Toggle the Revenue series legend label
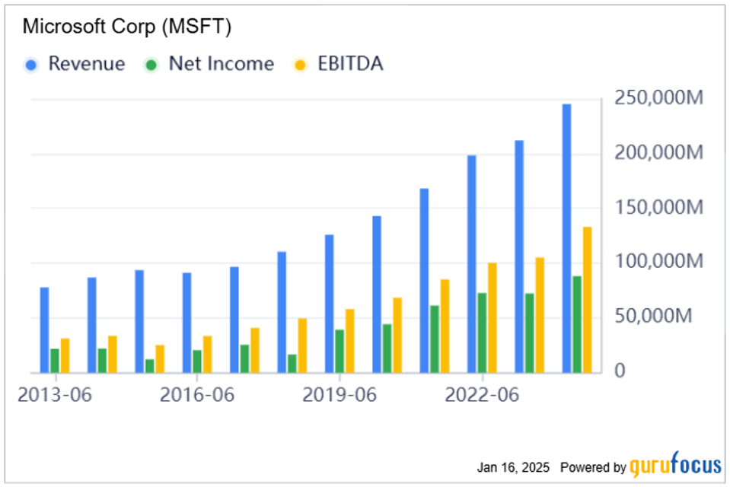730x487 pixels. coord(86,64)
